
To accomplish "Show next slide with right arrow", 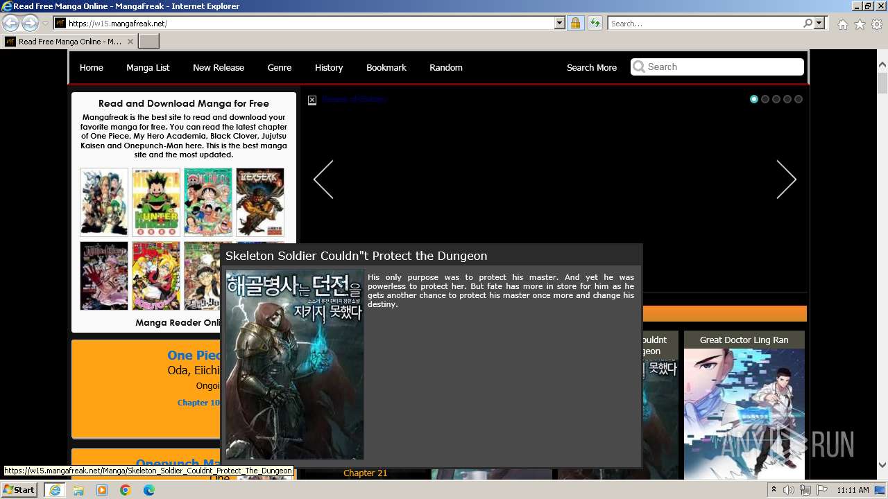I will pos(786,180).
